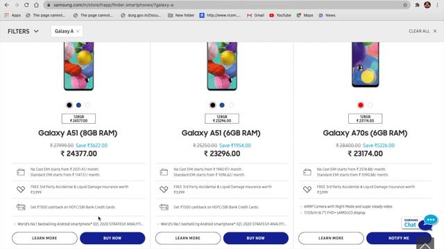Screen dimensions: 444x249
Task: Choose blue color for Galaxy A51 8GB
Action: [78, 105]
